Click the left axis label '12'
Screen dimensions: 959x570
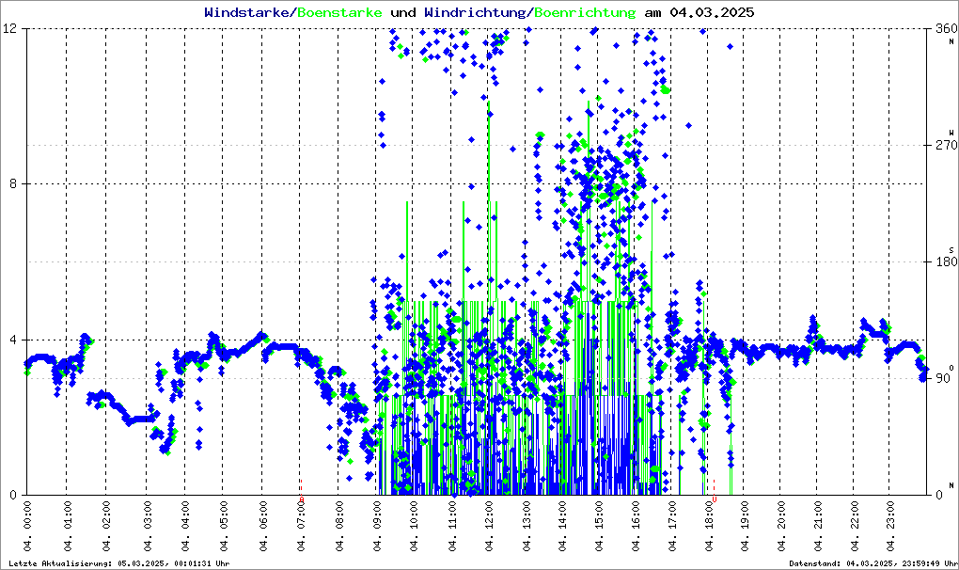click(x=13, y=29)
